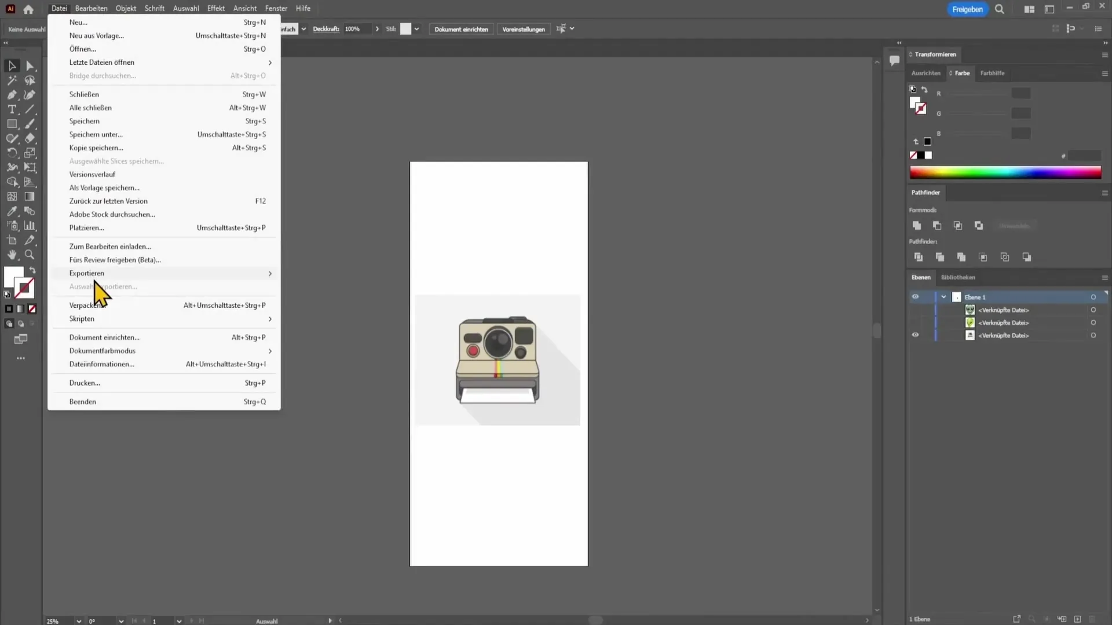Select the Artboard tool
1112x625 pixels.
tap(12, 240)
